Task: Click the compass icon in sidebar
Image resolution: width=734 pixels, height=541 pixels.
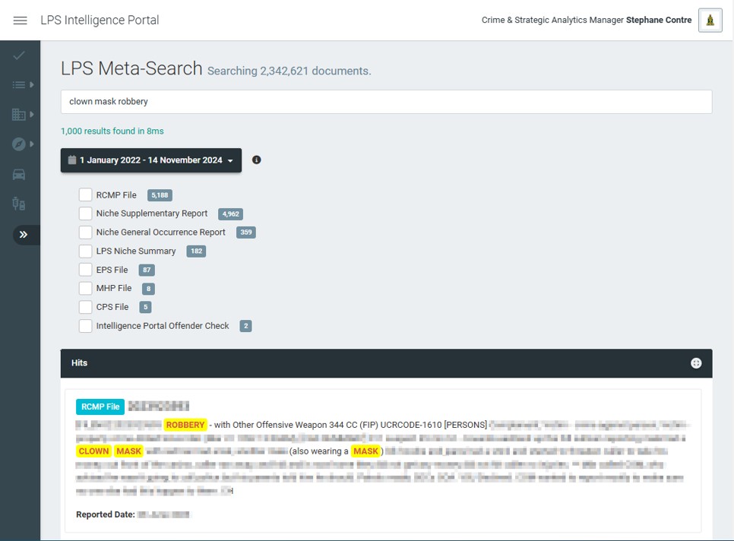Action: 20,144
